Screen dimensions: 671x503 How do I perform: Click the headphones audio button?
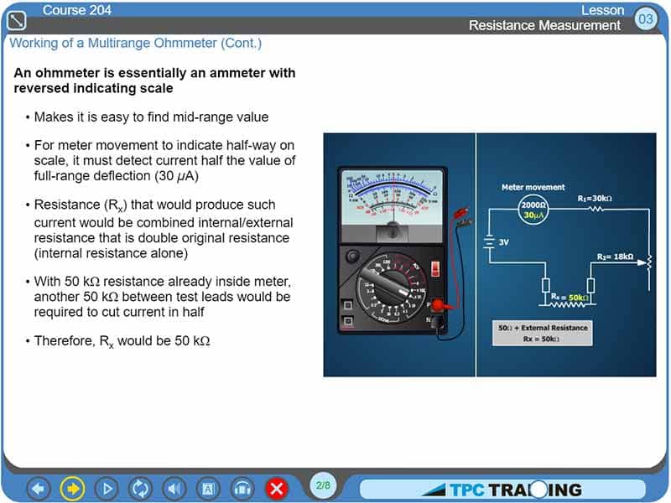242,489
